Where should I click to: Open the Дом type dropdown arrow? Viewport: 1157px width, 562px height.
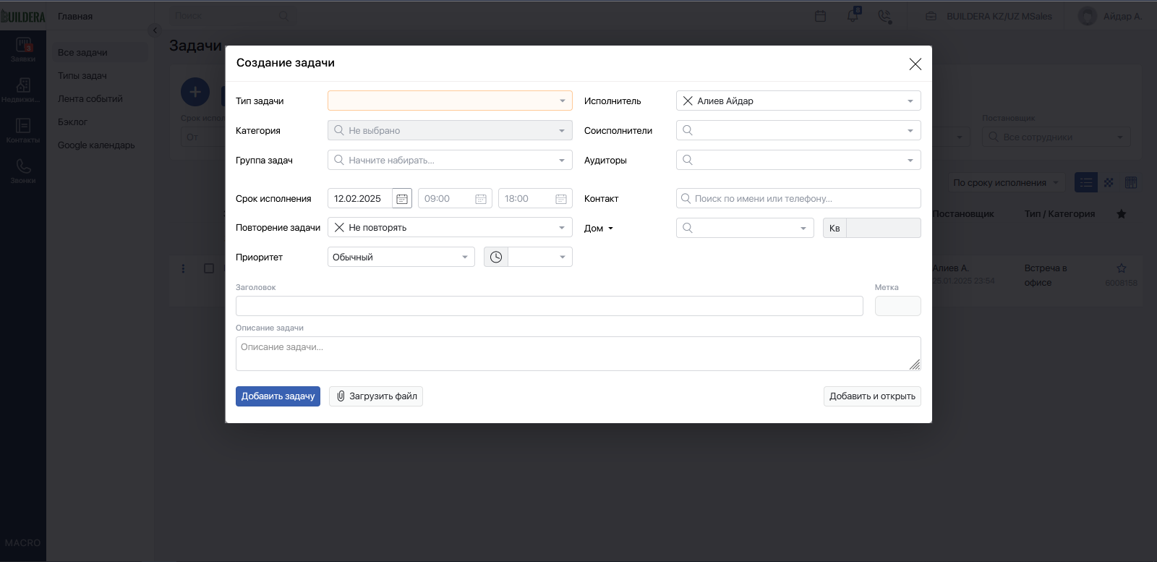pyautogui.click(x=610, y=229)
